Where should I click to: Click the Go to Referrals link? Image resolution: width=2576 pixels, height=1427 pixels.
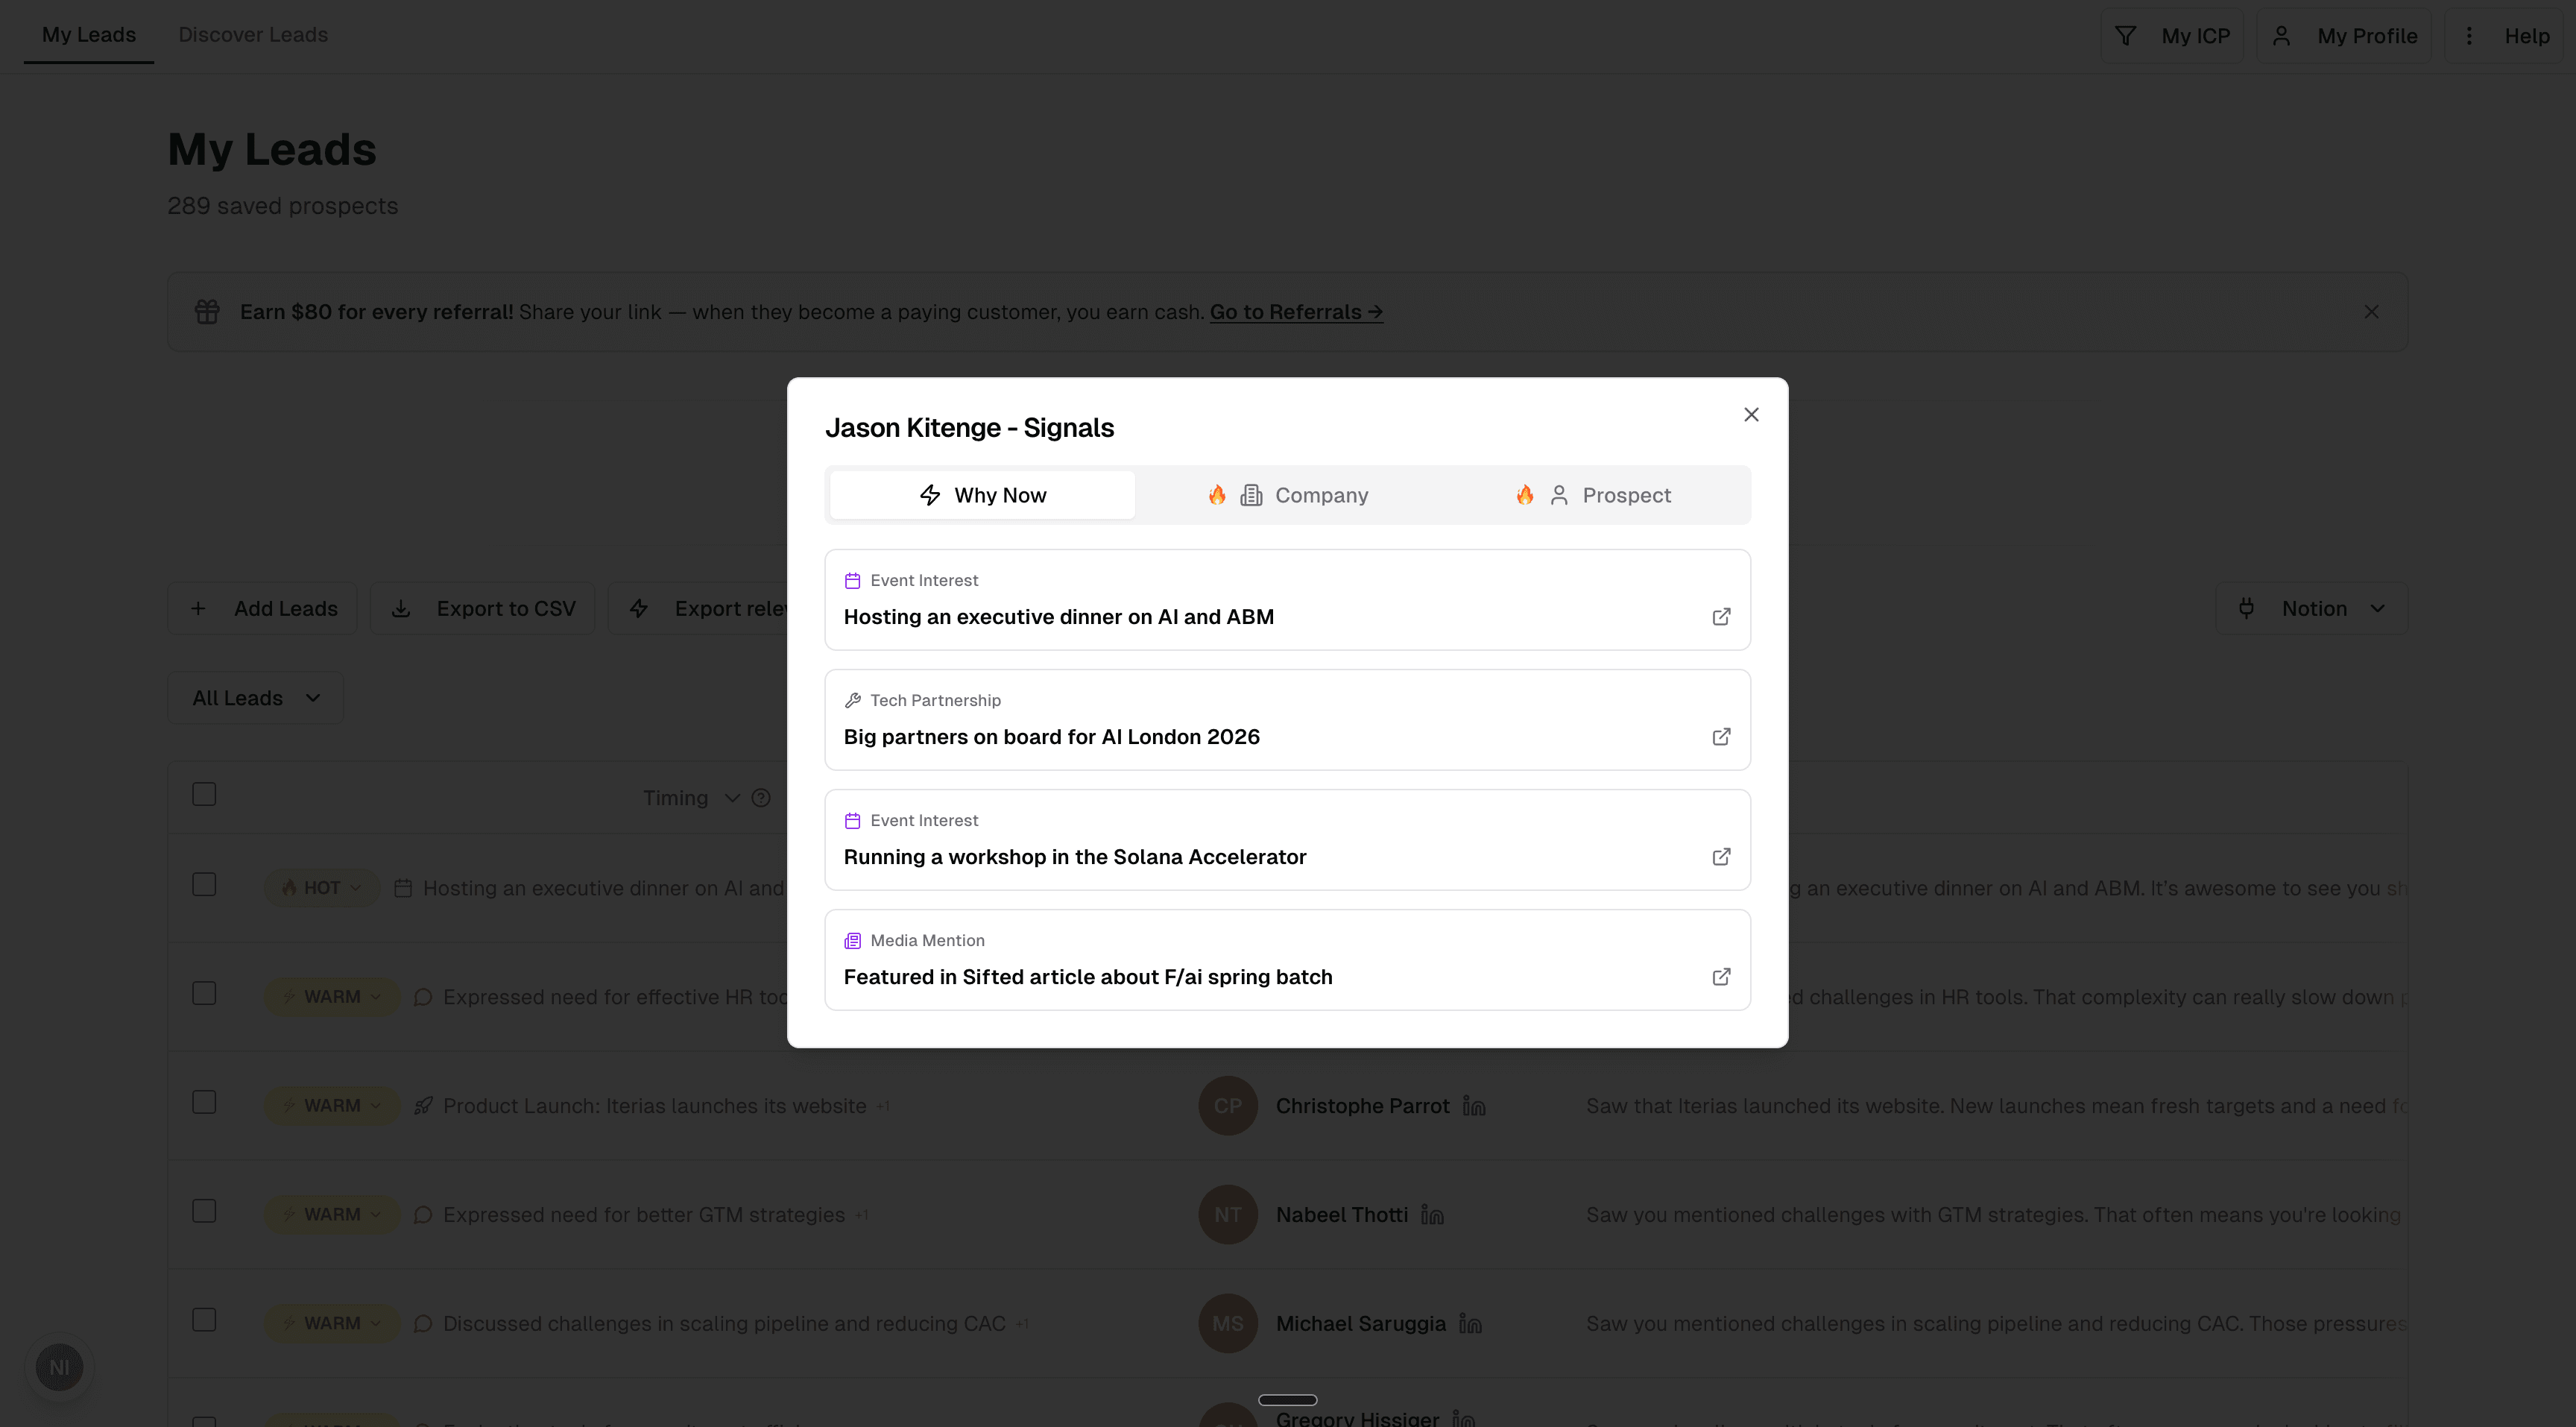tap(1295, 311)
